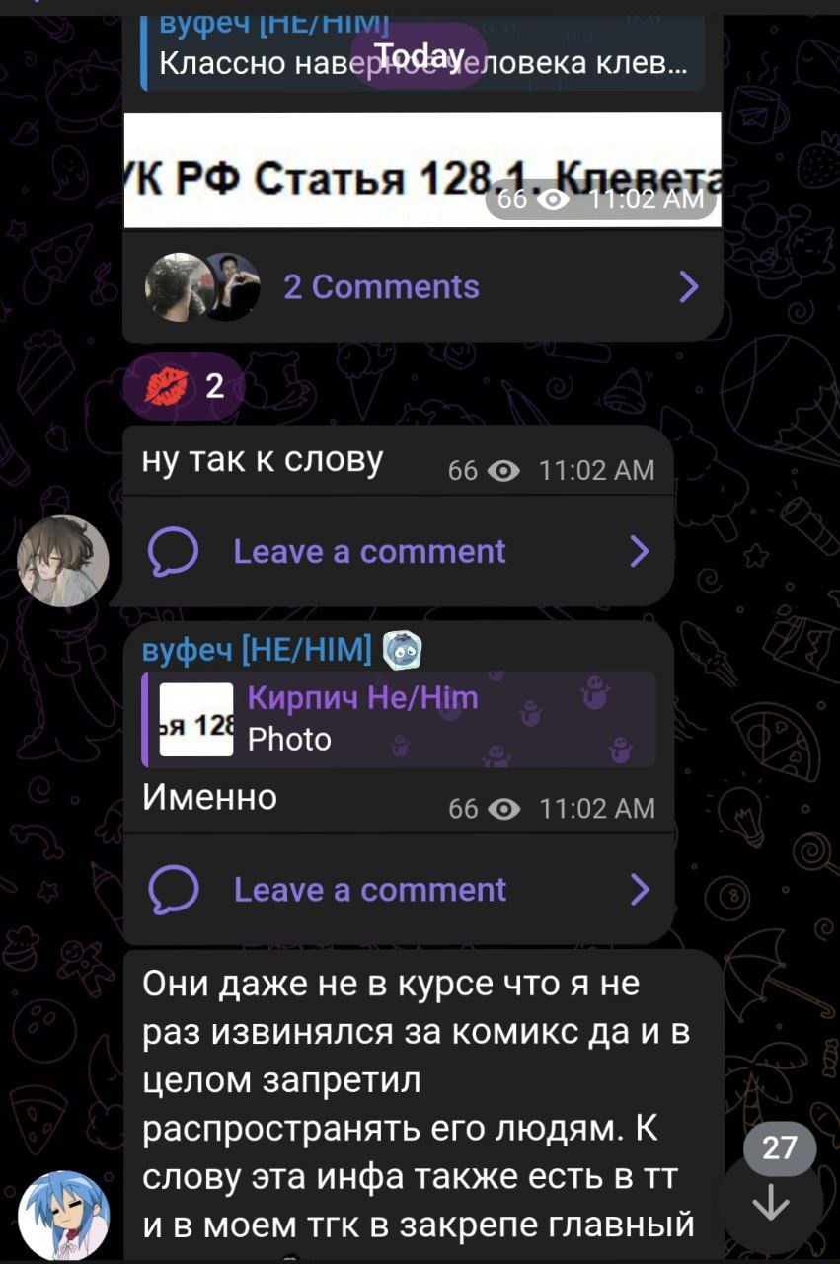This screenshot has width=840, height=1264.
Task: Expand chevron on first Leave a comment row
Action: [640, 551]
